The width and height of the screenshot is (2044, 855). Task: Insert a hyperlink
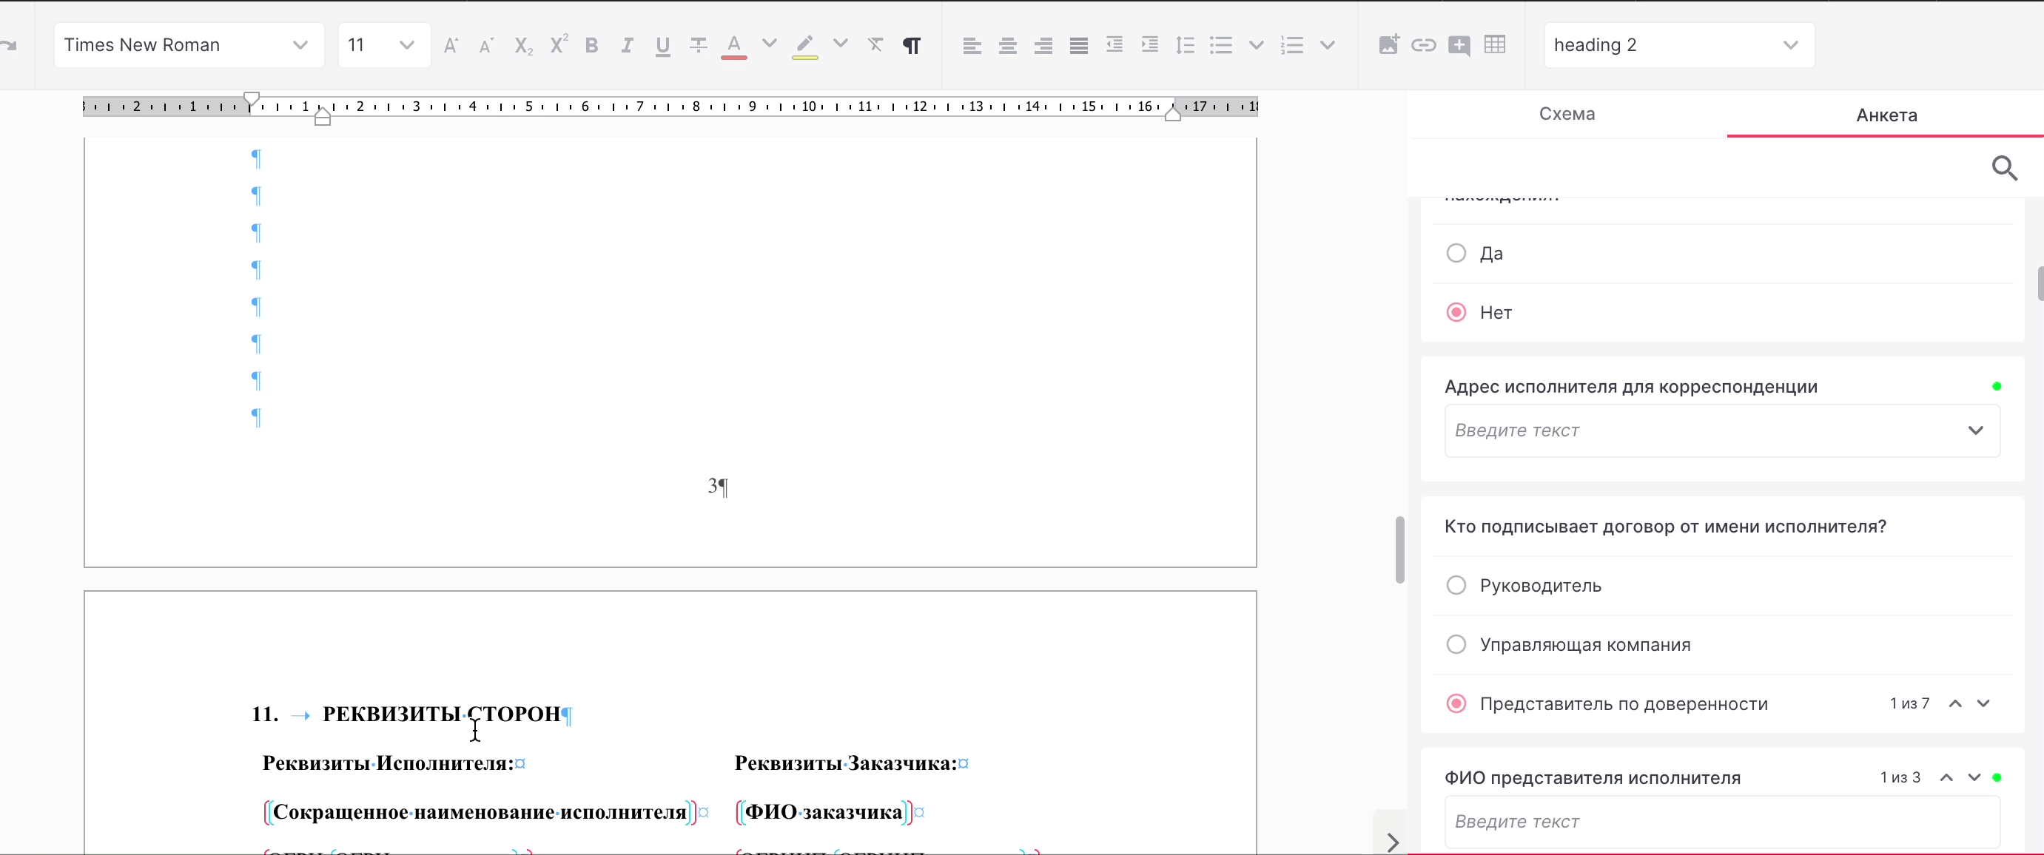(1424, 45)
